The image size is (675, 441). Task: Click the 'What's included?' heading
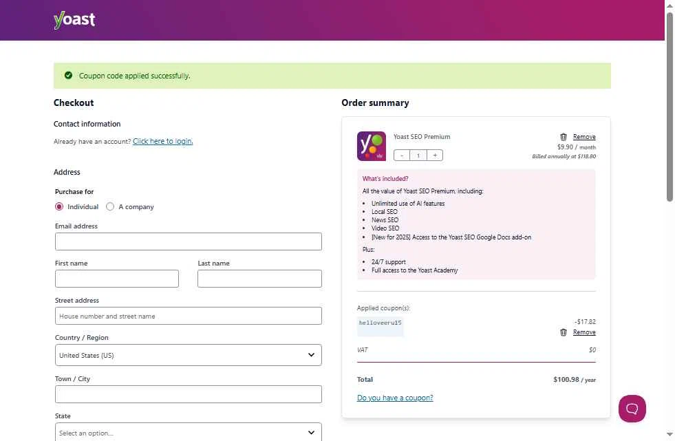(385, 179)
